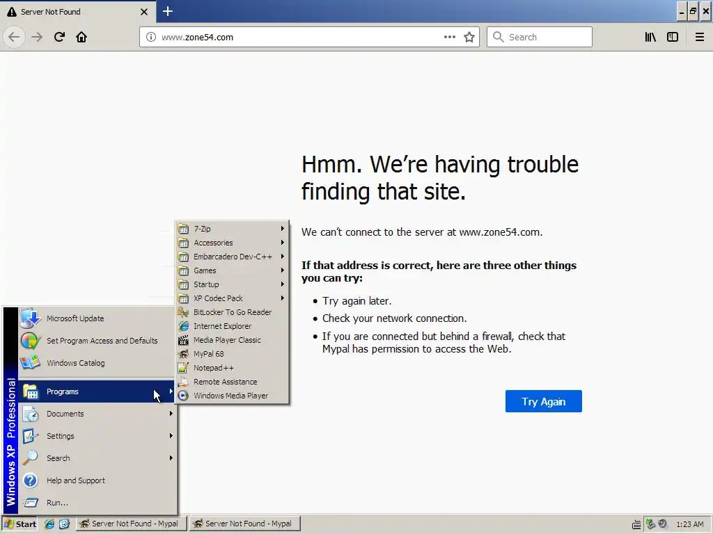Open Help and Support
This screenshot has height=534, width=713.
coord(97,480)
